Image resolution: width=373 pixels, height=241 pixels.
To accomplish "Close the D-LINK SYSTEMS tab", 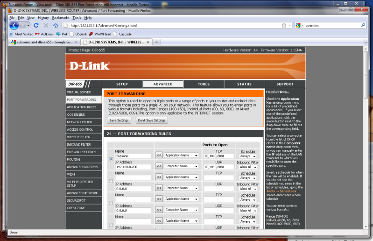I will click(x=148, y=42).
